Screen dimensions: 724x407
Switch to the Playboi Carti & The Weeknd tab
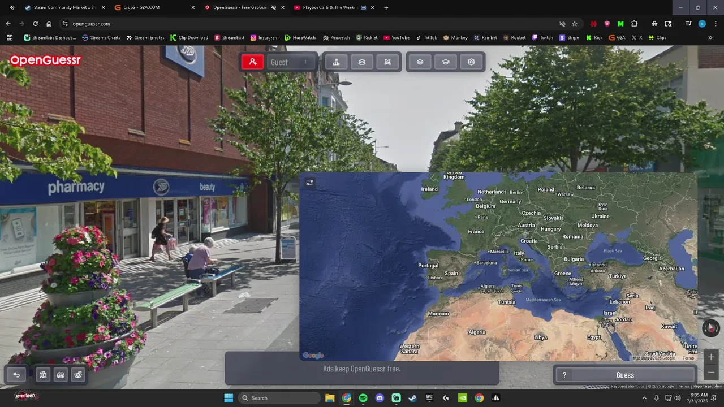(334, 7)
